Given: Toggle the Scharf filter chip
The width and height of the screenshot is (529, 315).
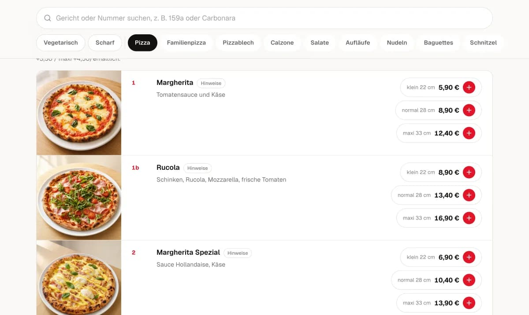Looking at the screenshot, I should click(105, 43).
